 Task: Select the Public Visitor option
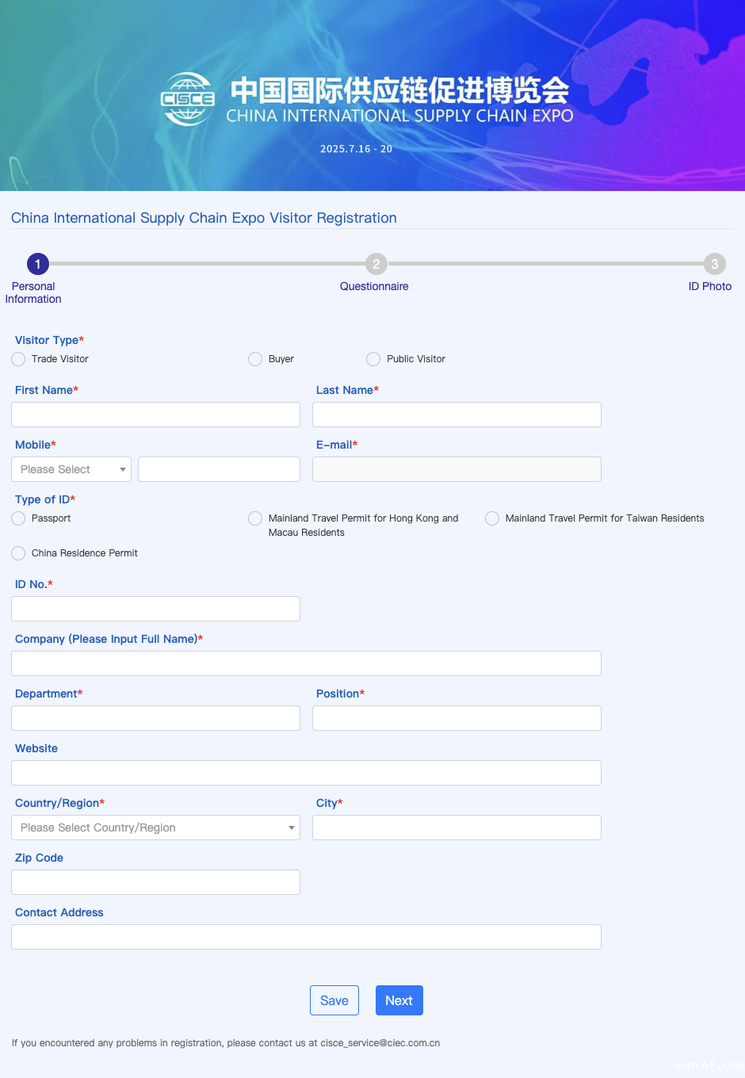tap(373, 359)
